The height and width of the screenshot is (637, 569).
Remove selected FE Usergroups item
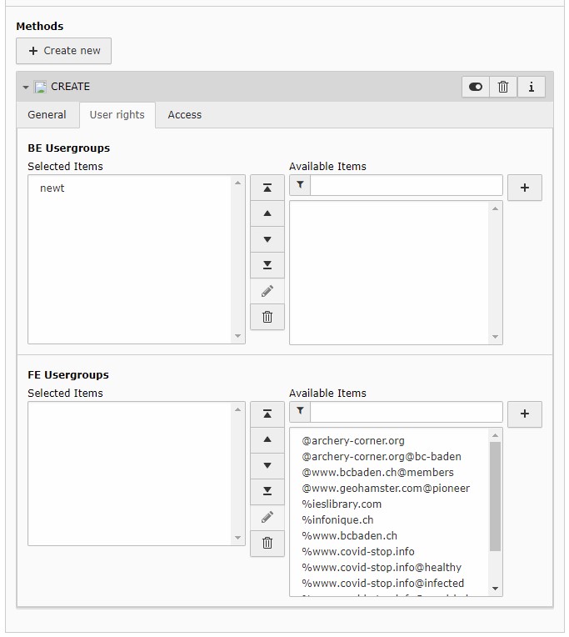point(267,543)
